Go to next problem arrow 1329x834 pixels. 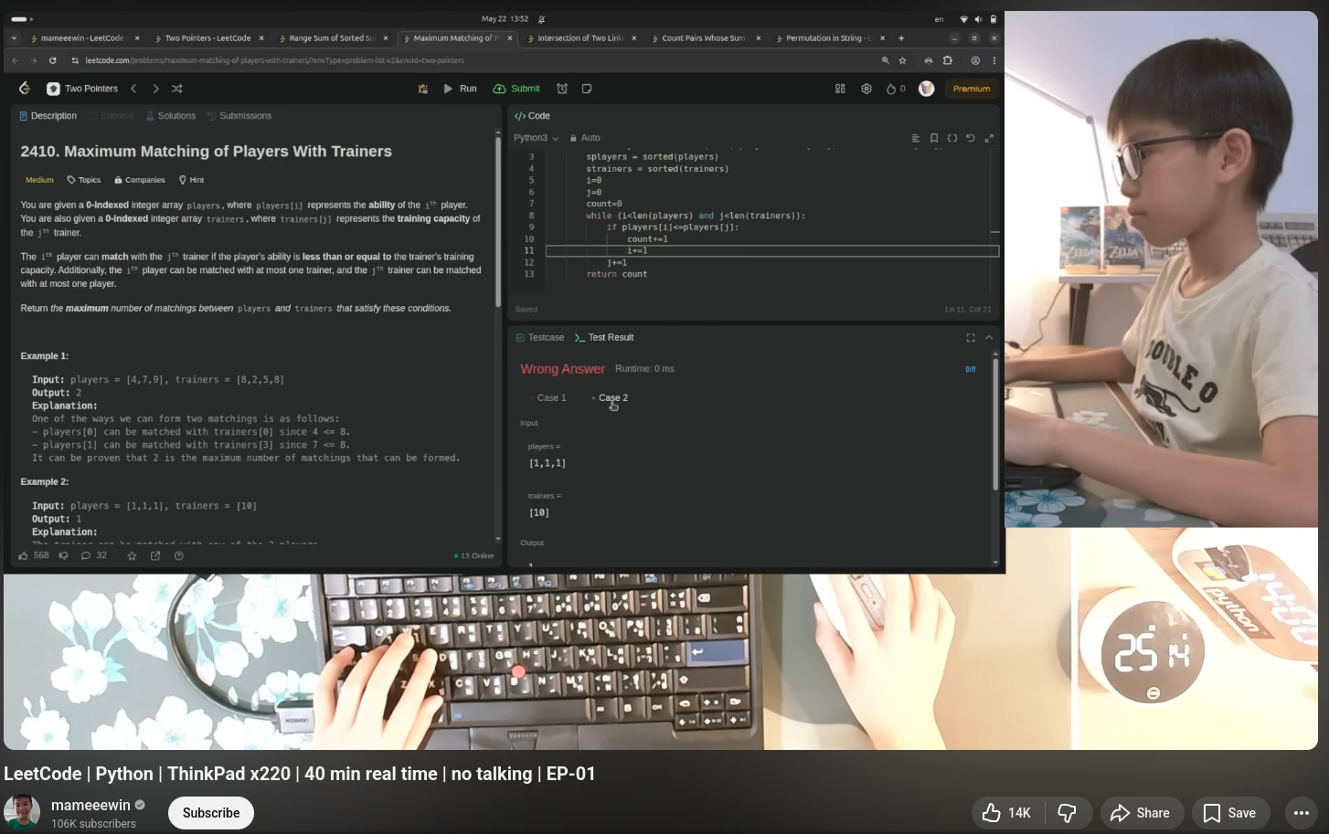(155, 89)
